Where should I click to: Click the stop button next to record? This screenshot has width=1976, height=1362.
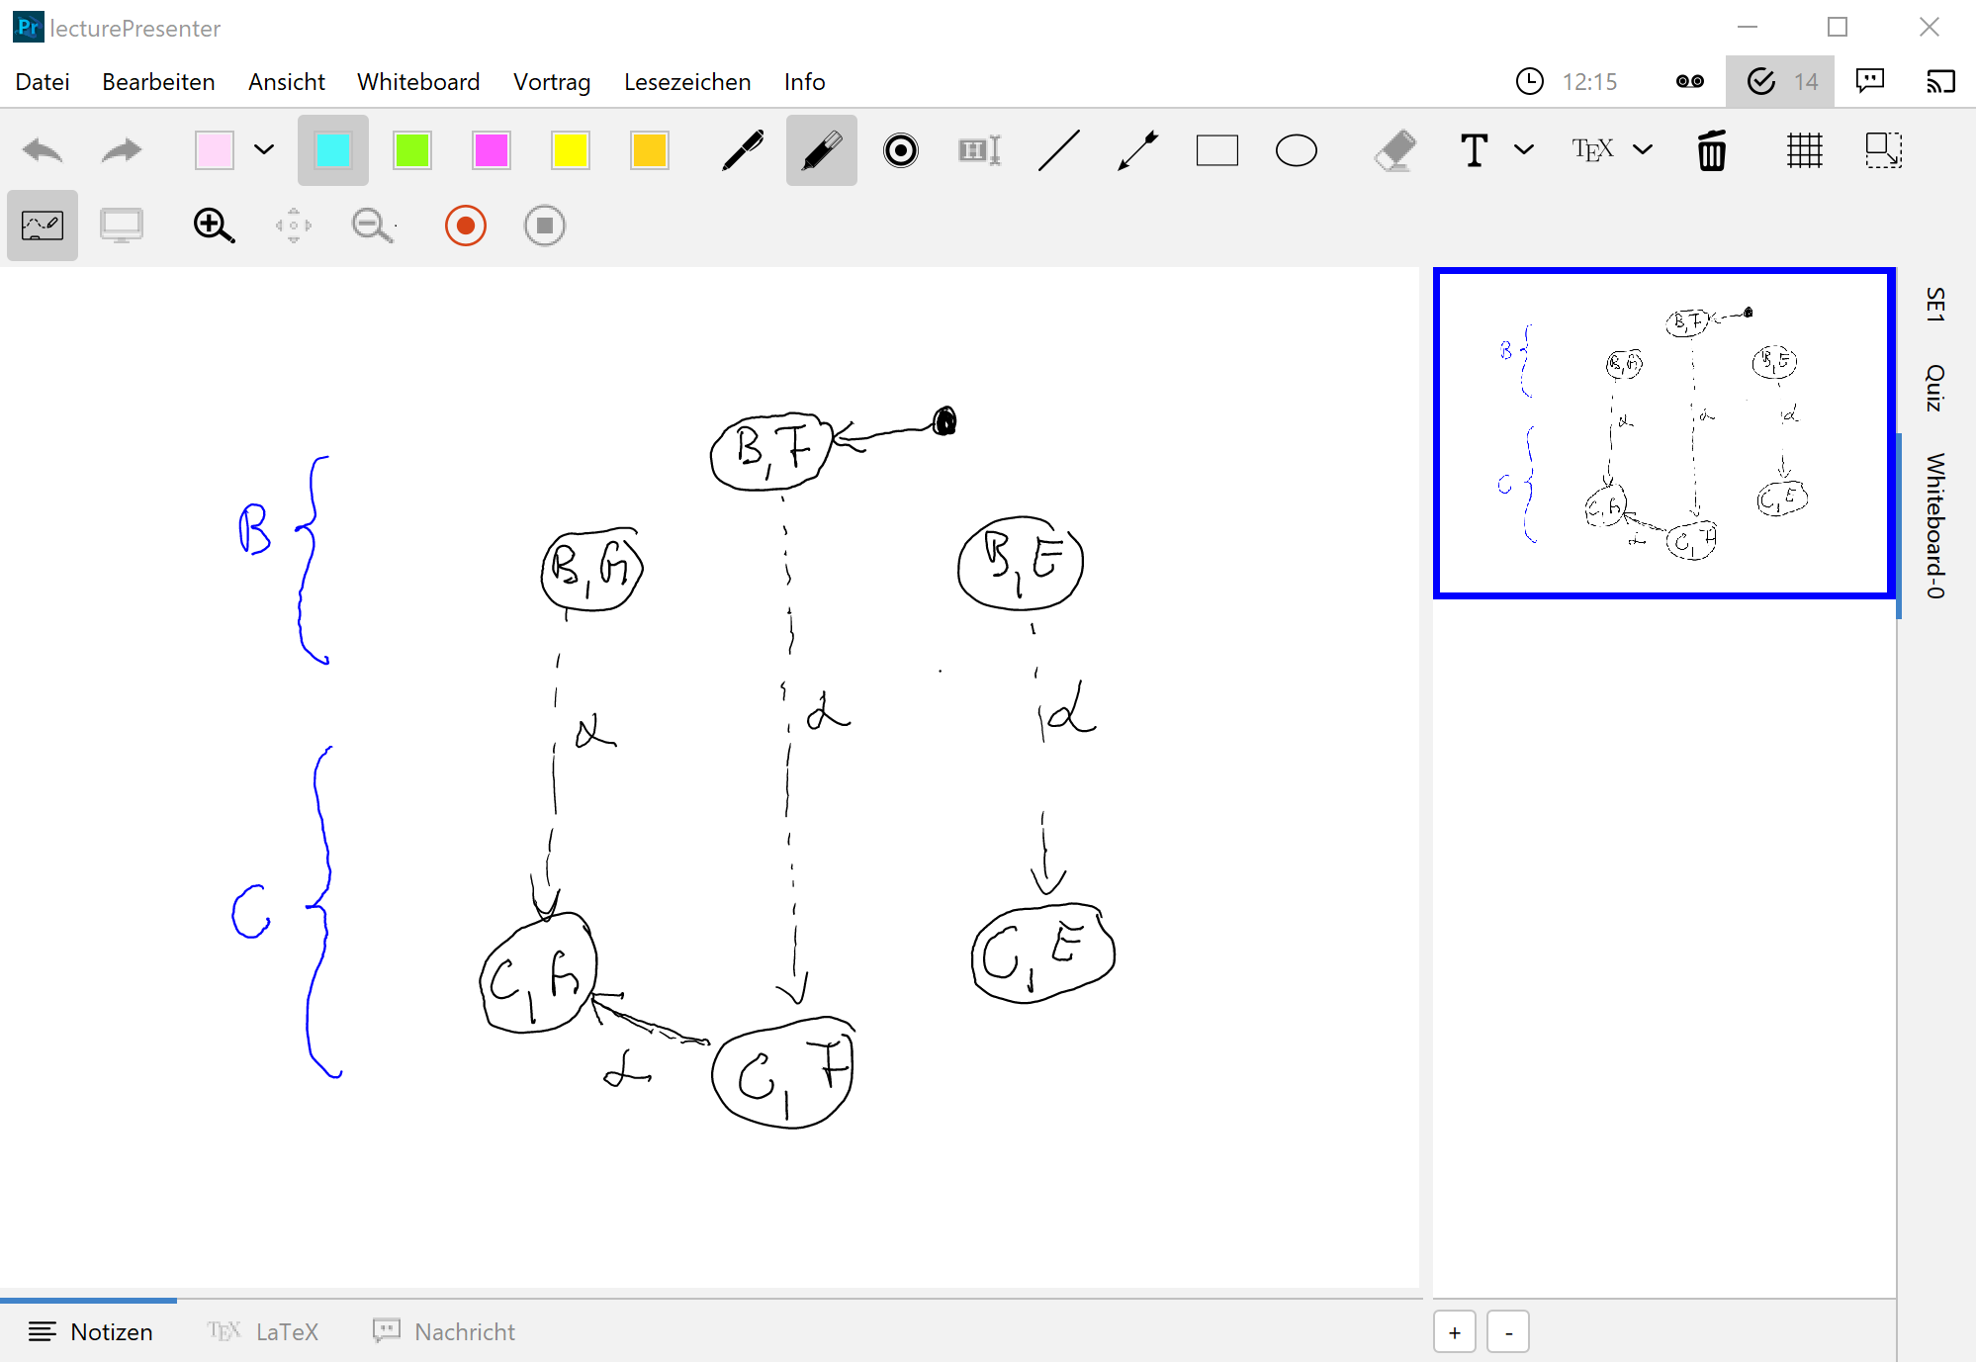point(544,227)
